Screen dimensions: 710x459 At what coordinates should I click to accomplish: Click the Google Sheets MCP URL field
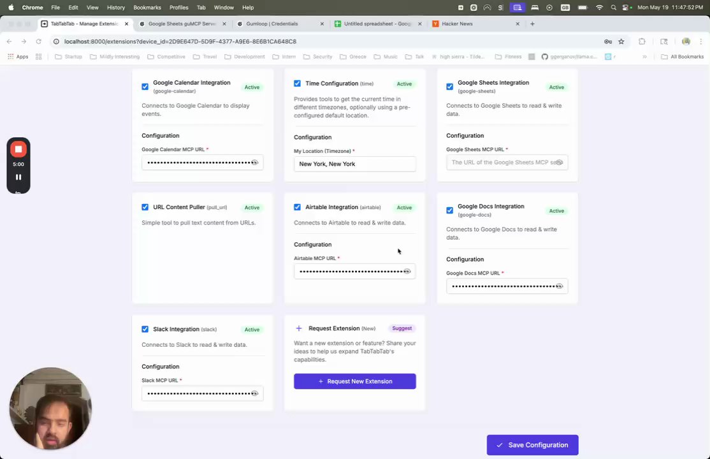[507, 162]
